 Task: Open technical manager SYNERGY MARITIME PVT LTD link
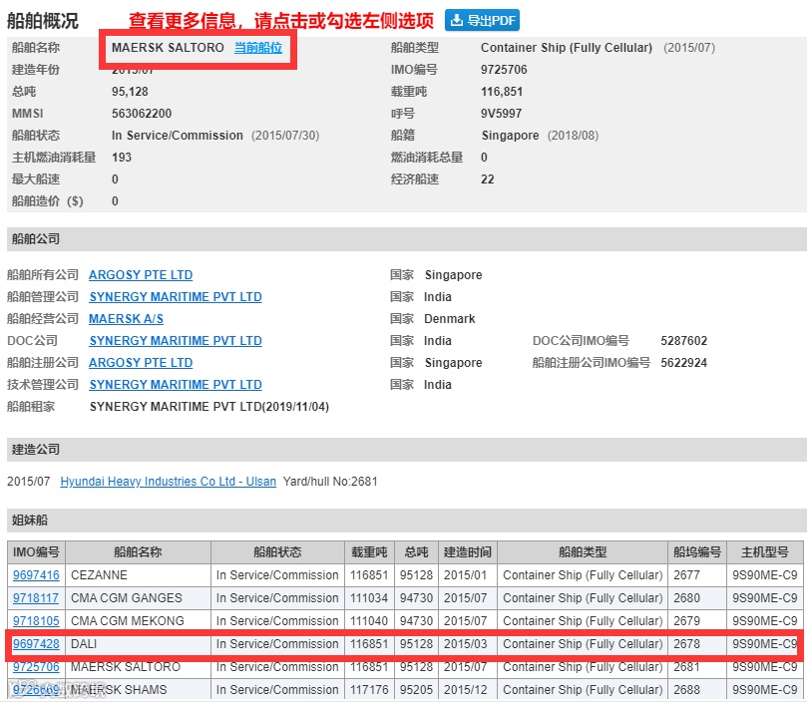tap(176, 384)
